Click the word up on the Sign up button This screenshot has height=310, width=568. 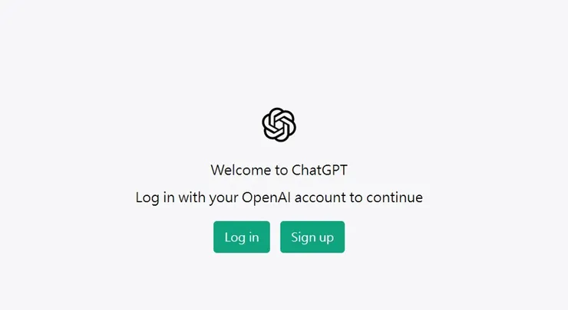click(x=326, y=239)
